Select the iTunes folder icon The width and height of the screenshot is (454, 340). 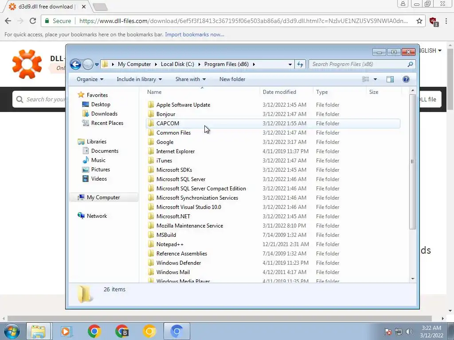(x=151, y=160)
